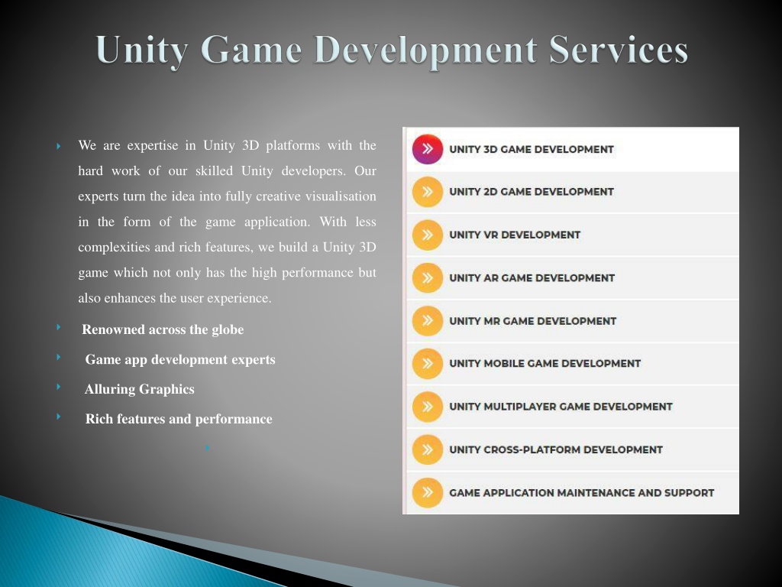The width and height of the screenshot is (782, 587).
Task: Select the Unity Cross-Platform Development entry
Action: pyautogui.click(x=573, y=449)
